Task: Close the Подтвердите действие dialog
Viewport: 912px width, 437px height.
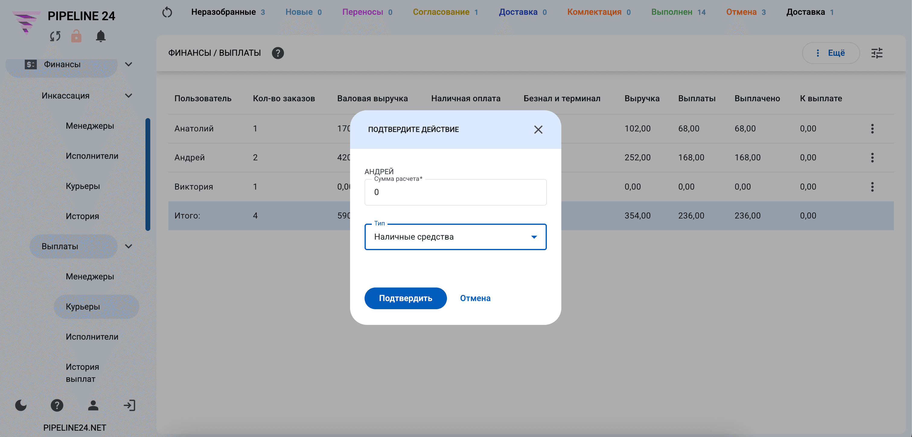Action: click(538, 130)
